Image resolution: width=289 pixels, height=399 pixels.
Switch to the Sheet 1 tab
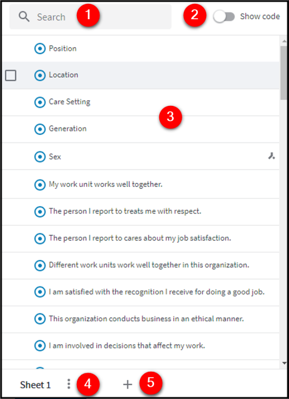pyautogui.click(x=35, y=384)
